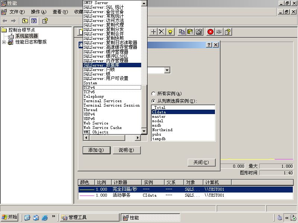Click the 计算机 column header
The image size is (298, 223).
pyautogui.click(x=217, y=182)
